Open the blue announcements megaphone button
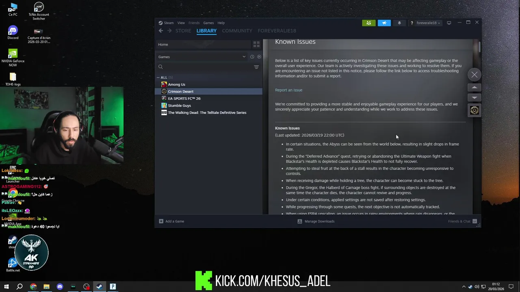Viewport: 520px width, 292px height. click(x=384, y=23)
